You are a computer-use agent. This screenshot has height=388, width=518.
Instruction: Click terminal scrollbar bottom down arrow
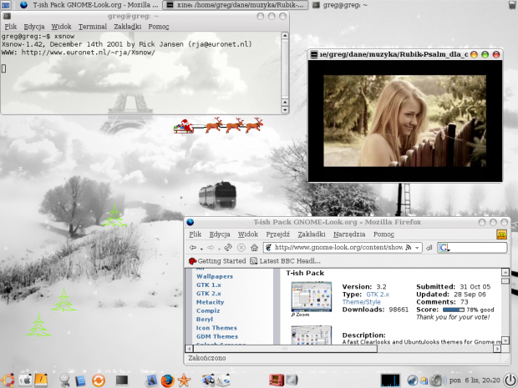285,110
